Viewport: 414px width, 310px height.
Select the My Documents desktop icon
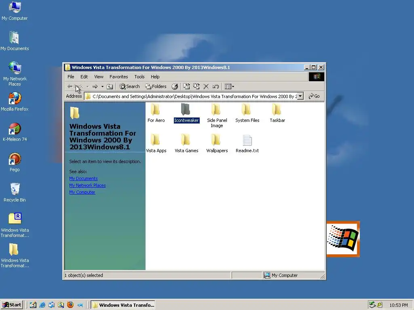point(15,41)
